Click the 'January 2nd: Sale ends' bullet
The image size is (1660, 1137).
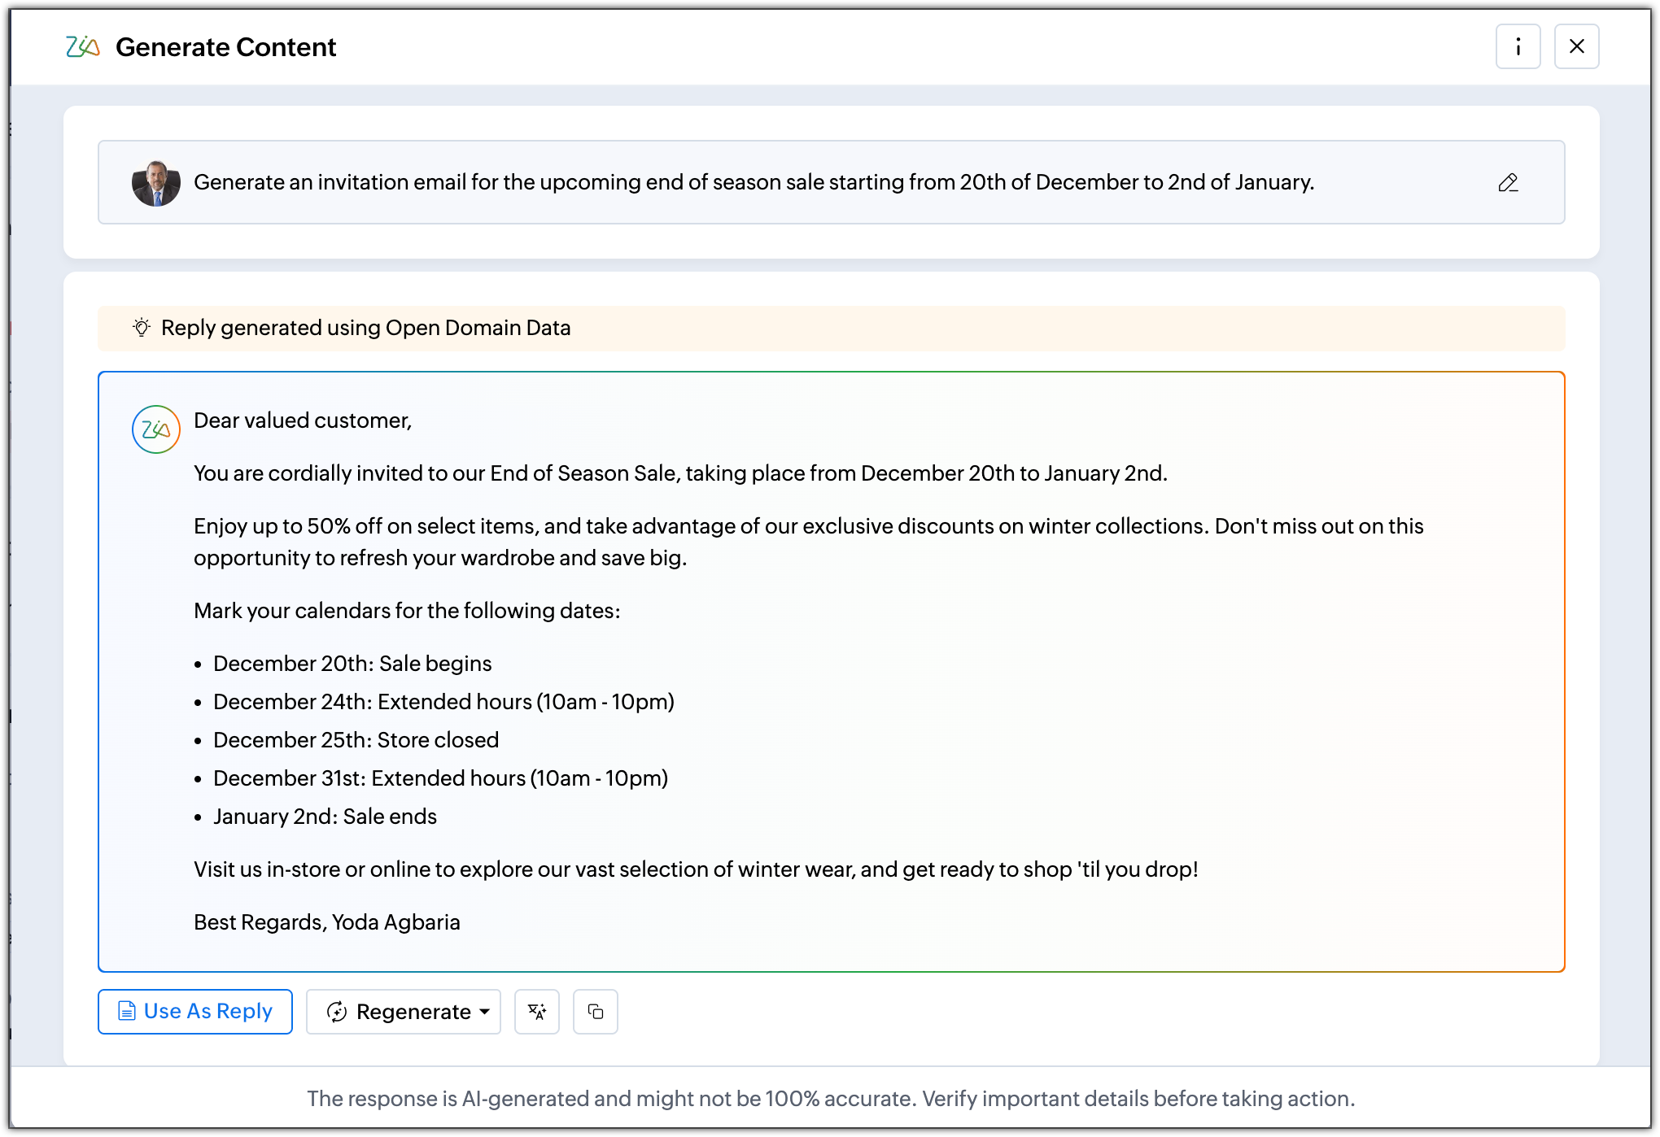point(325,817)
